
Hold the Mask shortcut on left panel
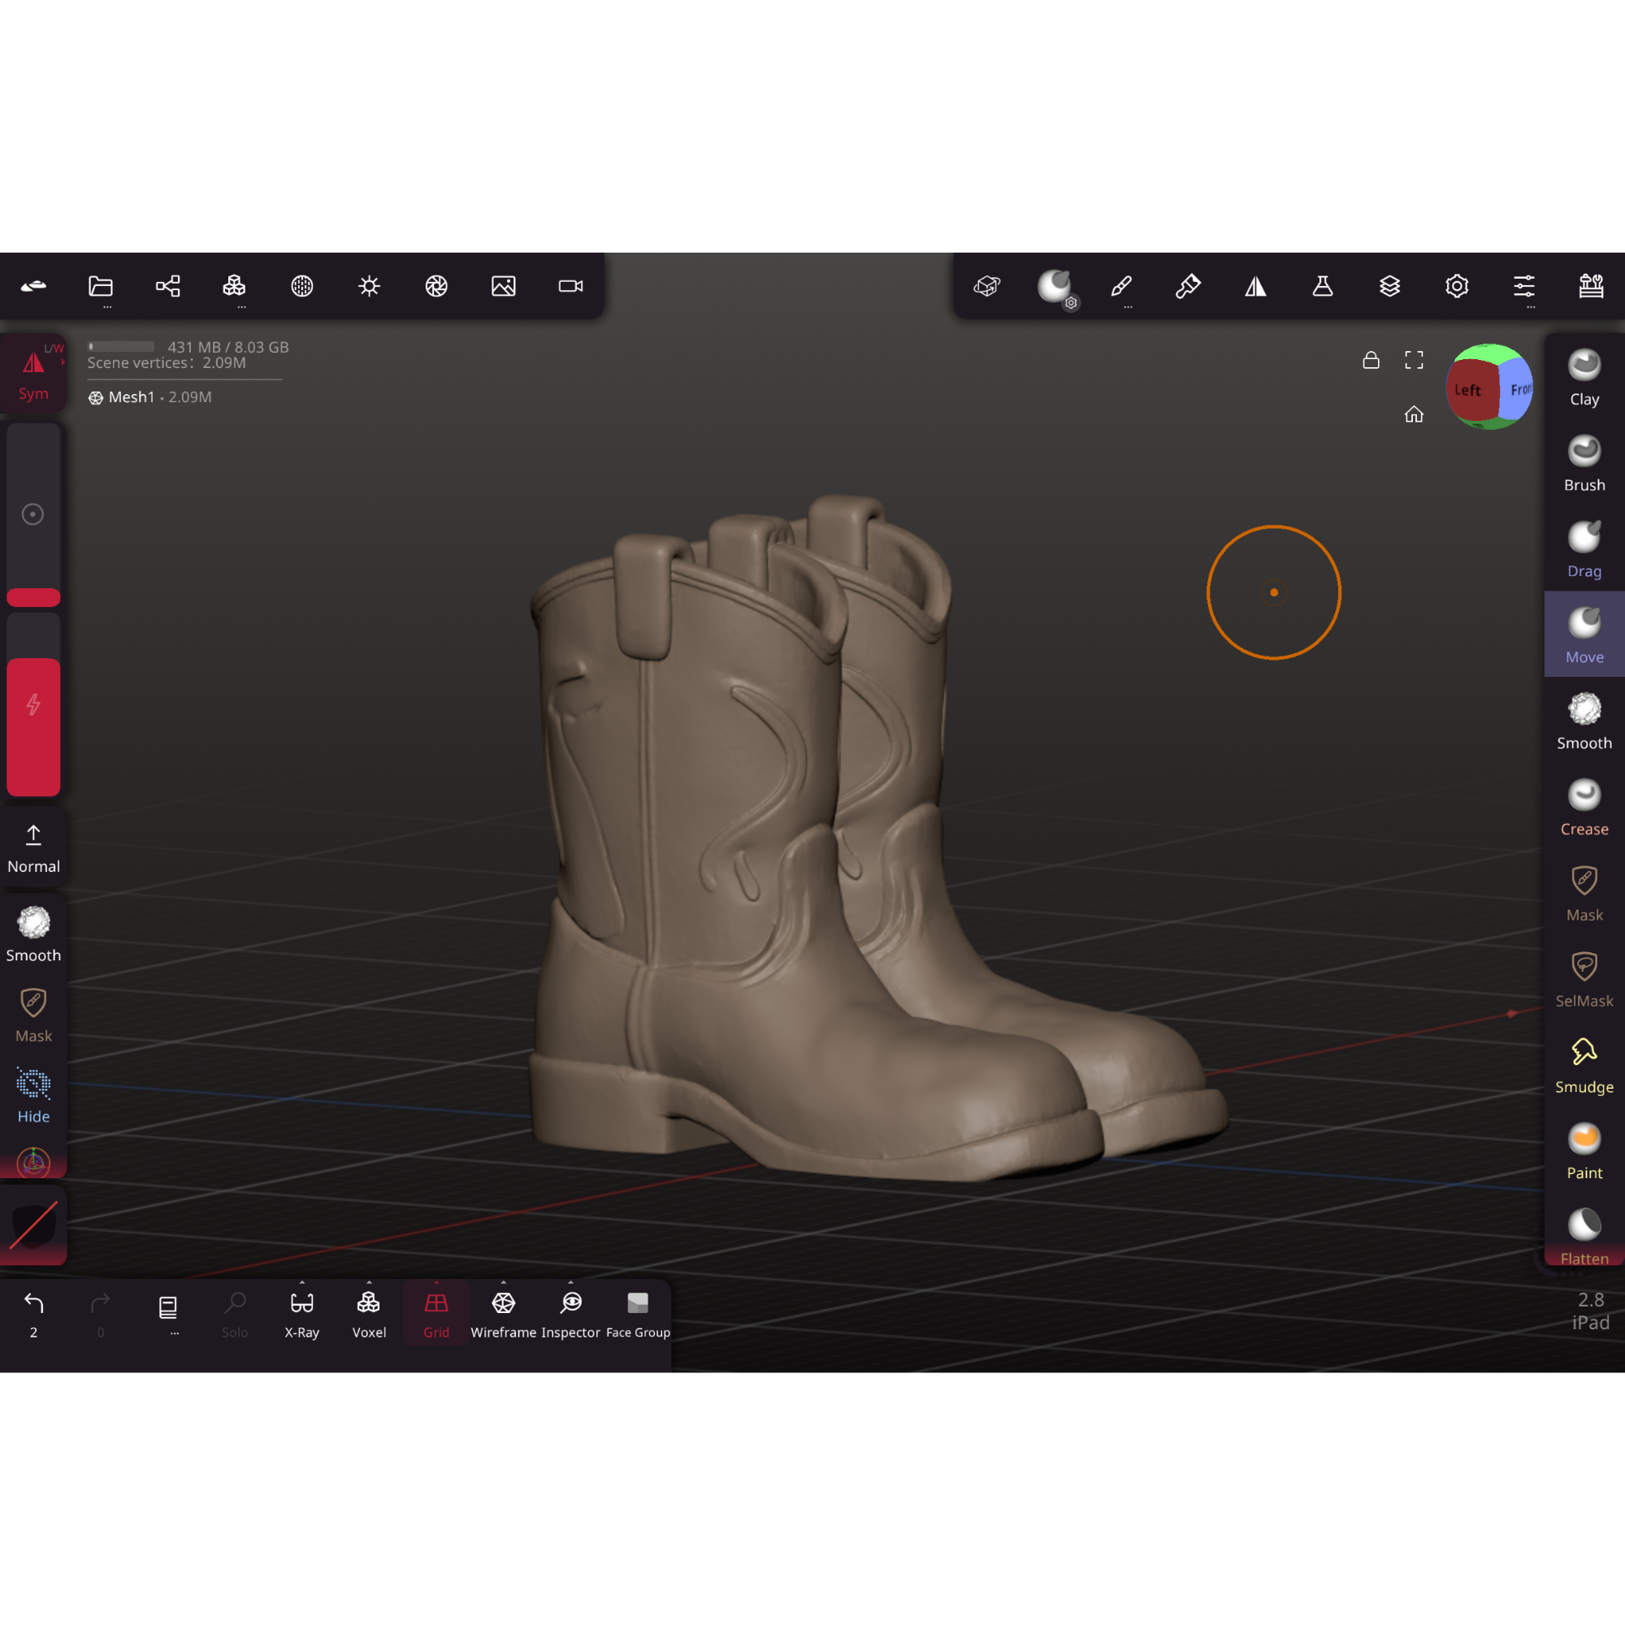pos(33,1014)
